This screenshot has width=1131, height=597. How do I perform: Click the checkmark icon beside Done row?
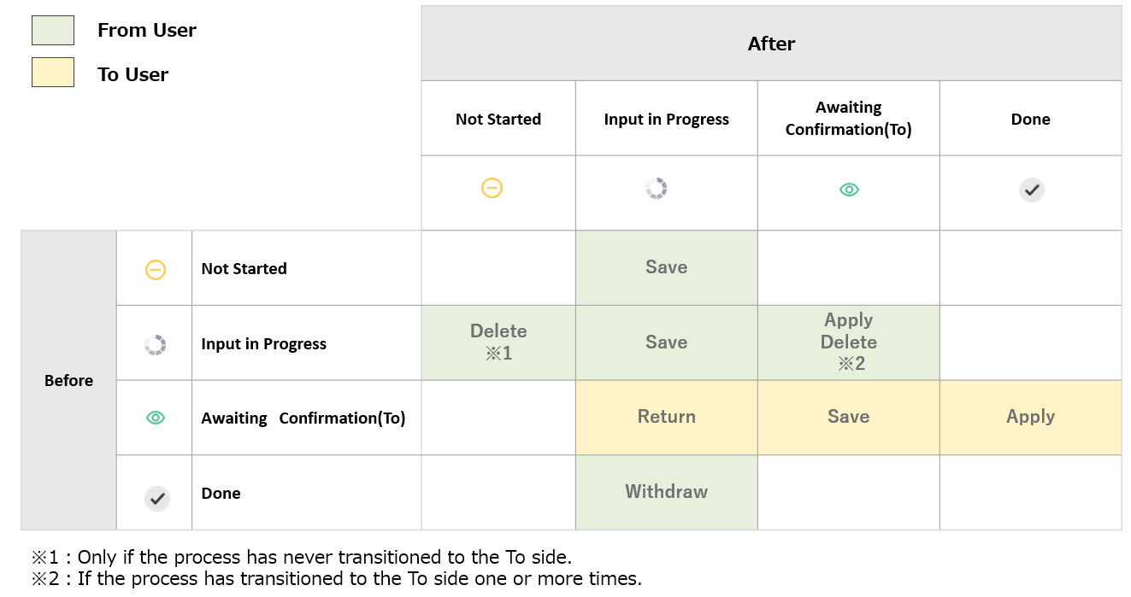[156, 499]
